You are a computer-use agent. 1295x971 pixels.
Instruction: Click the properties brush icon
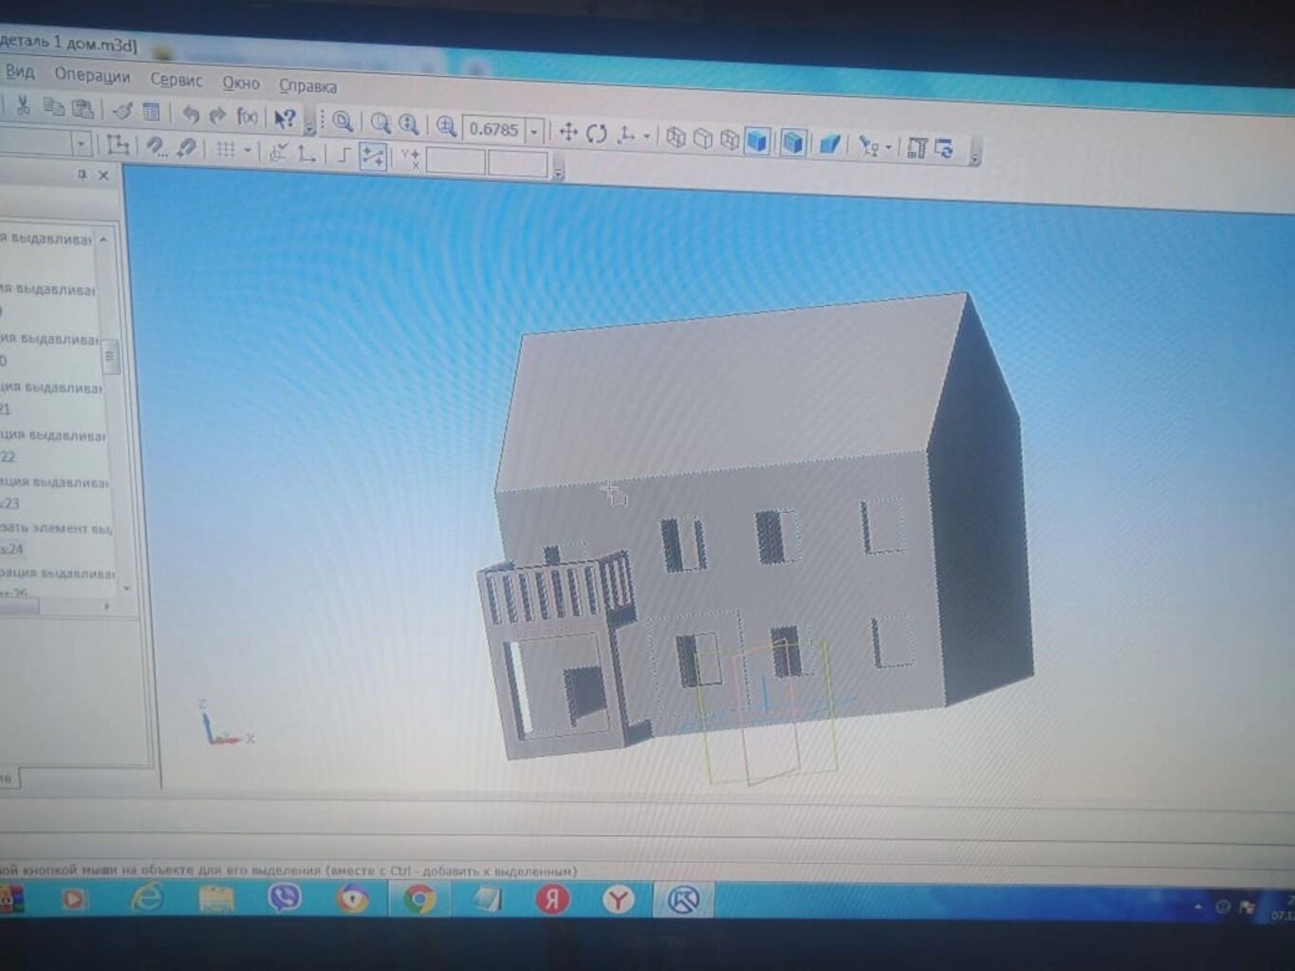[x=122, y=110]
